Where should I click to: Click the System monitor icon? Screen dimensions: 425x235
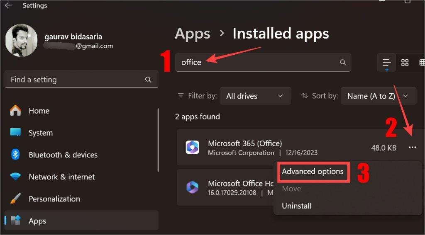(x=15, y=132)
